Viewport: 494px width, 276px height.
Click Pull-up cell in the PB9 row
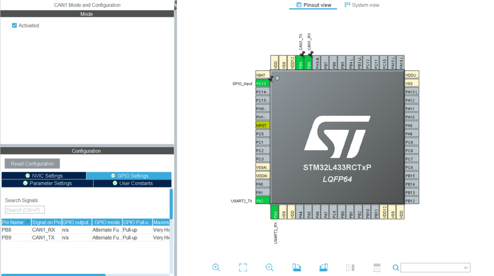(x=137, y=237)
